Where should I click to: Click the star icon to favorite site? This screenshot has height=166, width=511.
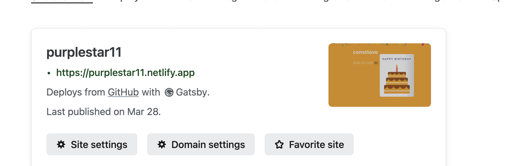(279, 144)
